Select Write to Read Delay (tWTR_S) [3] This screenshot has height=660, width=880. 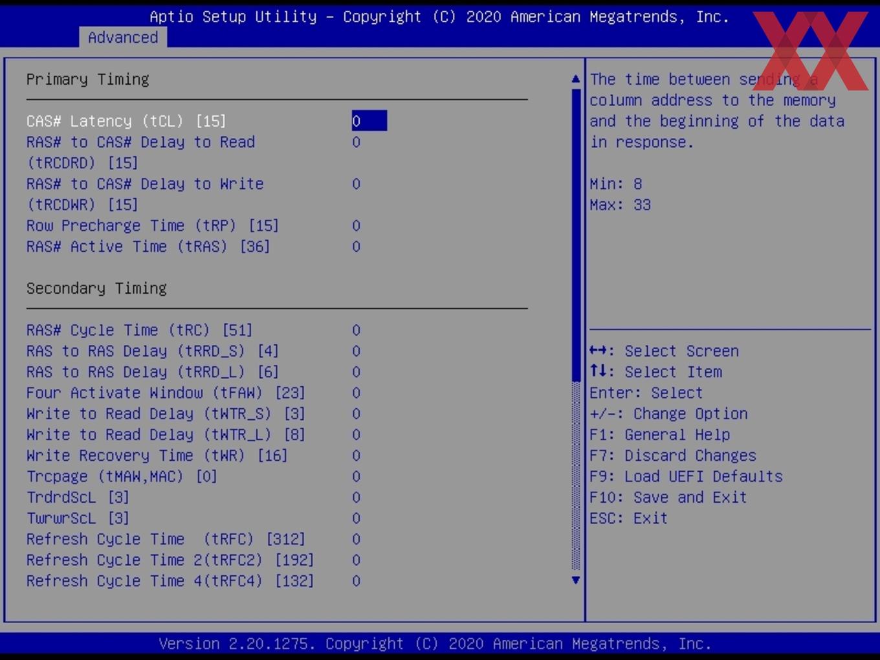pos(166,413)
